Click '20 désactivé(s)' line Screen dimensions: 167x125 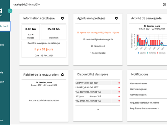[98, 46]
